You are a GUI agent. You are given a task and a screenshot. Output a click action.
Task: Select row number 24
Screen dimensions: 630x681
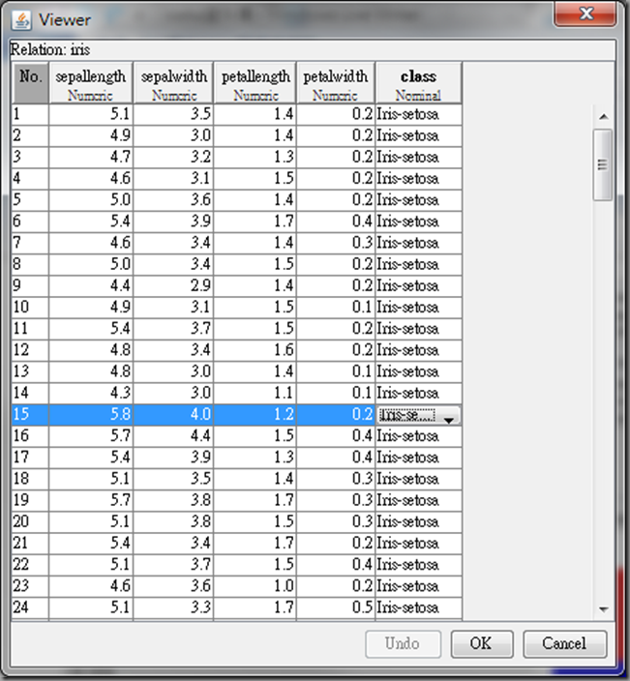point(30,607)
